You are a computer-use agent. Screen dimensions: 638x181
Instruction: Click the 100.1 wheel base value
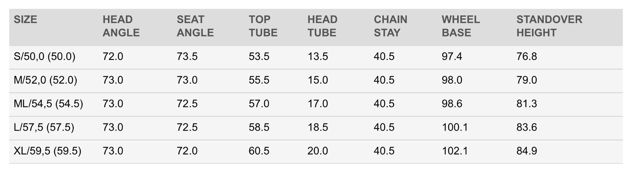point(455,127)
